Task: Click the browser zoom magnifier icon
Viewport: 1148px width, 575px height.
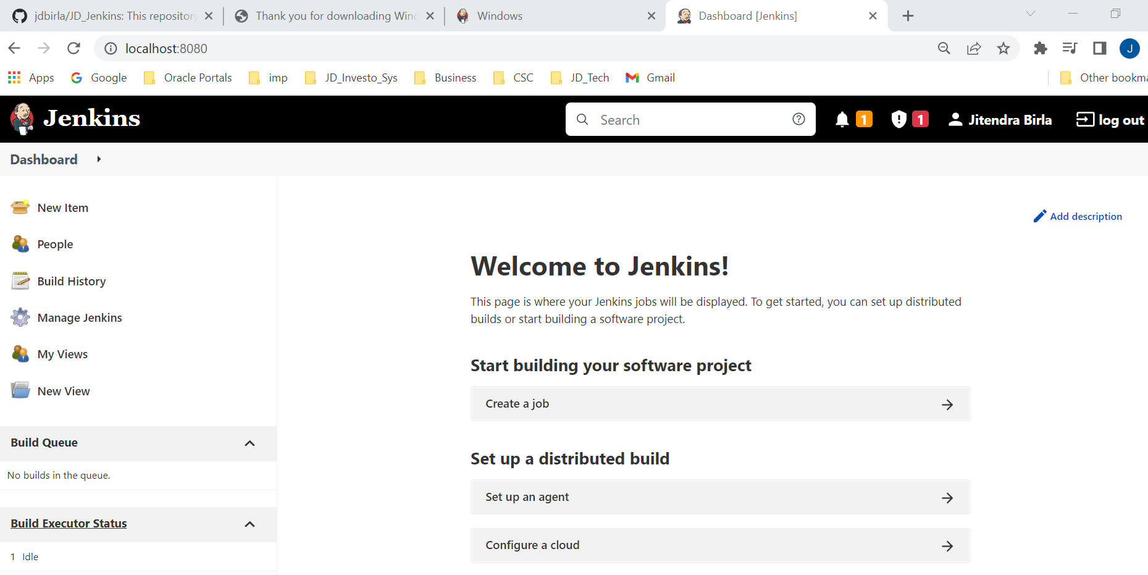Action: [x=944, y=48]
